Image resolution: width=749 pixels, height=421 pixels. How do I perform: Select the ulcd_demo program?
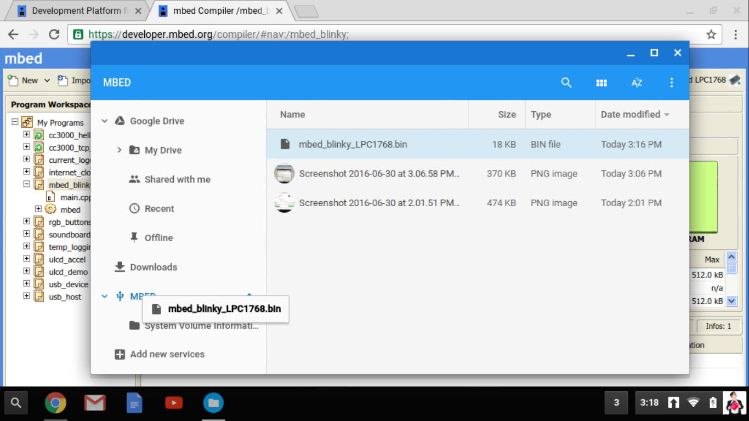point(68,272)
